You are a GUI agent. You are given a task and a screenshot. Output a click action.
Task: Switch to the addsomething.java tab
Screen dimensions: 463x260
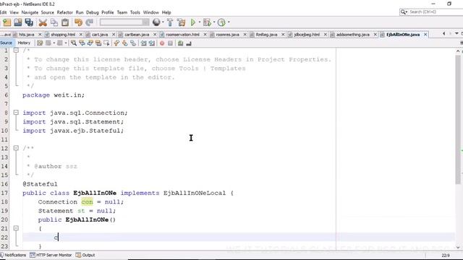(x=352, y=35)
